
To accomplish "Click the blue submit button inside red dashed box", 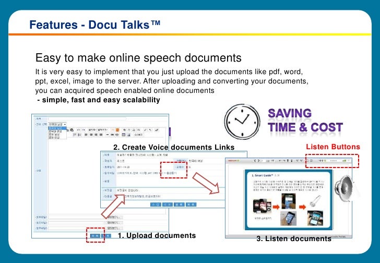I will point(94,235).
